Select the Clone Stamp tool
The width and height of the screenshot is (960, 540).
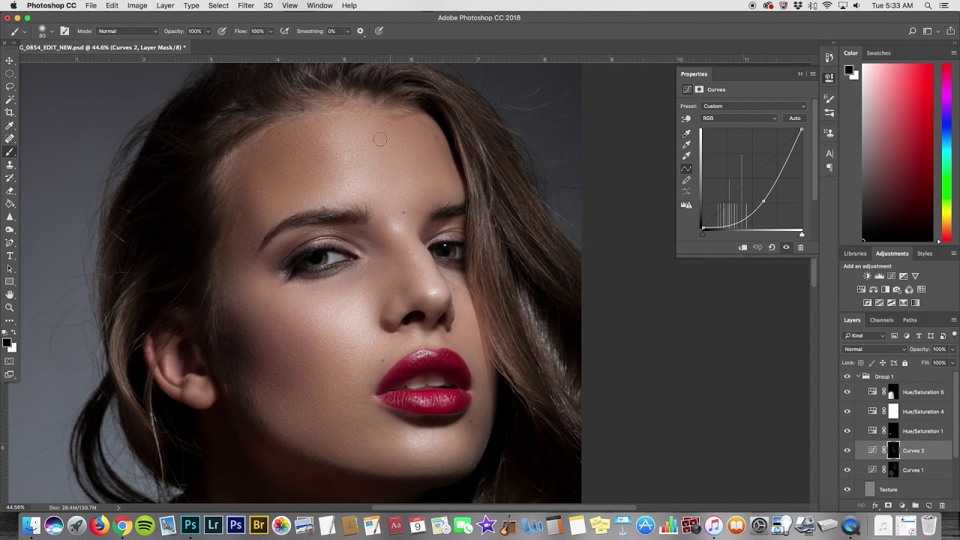10,164
